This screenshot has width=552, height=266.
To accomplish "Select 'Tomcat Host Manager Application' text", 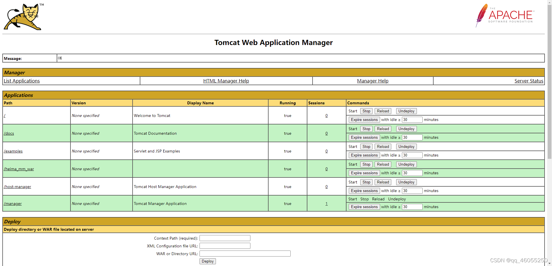I will (165, 187).
